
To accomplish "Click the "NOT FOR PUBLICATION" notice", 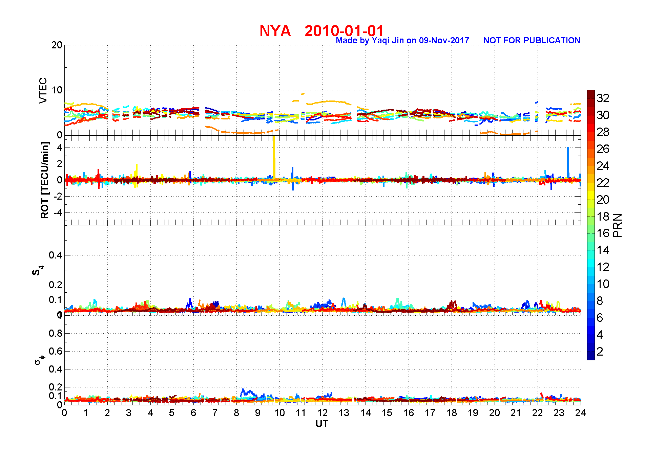I will [x=532, y=41].
